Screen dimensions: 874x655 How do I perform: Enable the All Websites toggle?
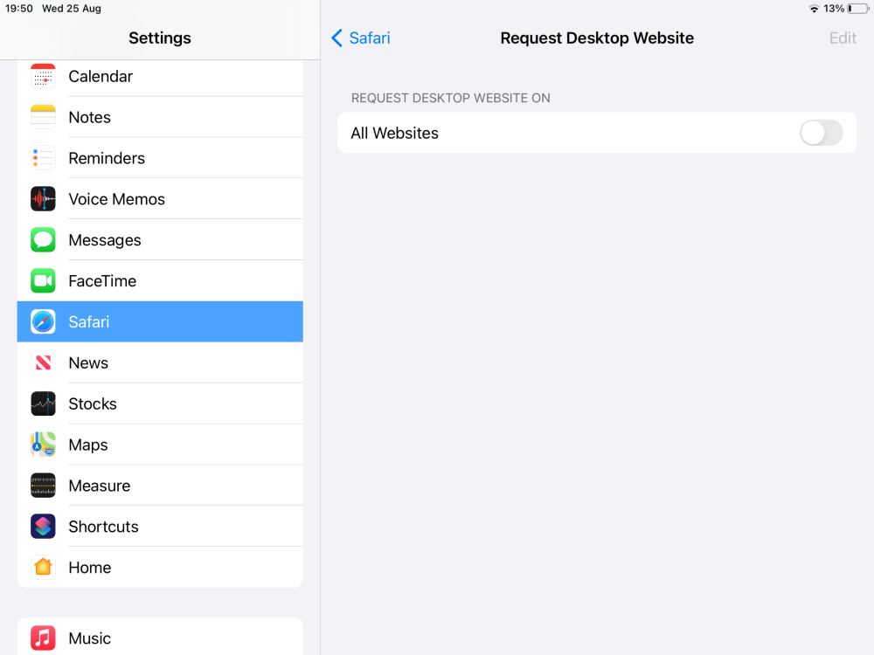click(x=821, y=133)
